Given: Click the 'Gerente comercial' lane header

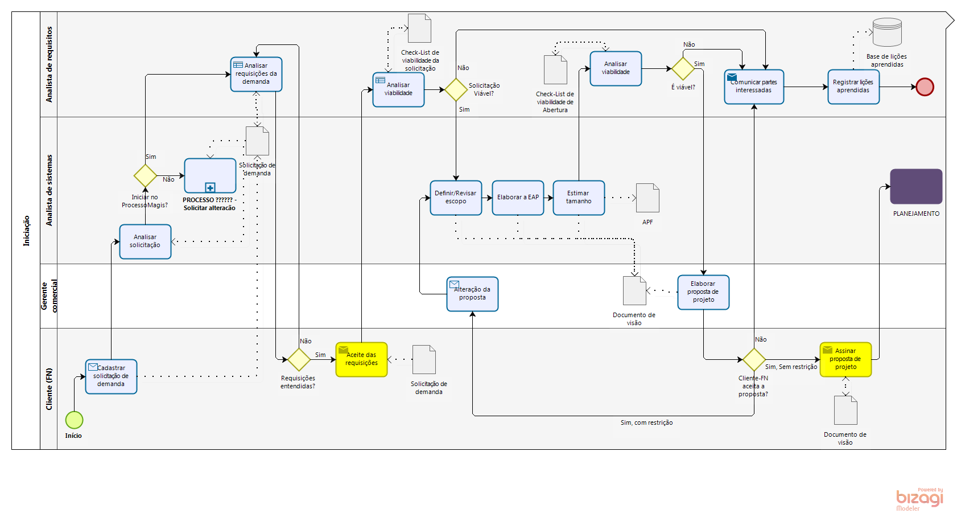Looking at the screenshot, I should point(49,296).
